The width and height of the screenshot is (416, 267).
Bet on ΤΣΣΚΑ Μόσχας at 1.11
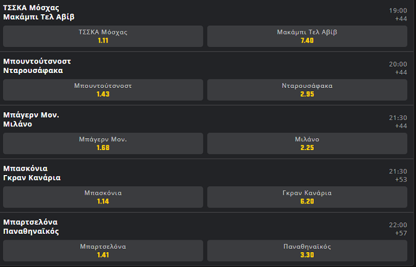(x=103, y=36)
